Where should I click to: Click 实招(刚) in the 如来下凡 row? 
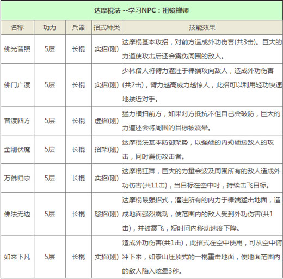click(107, 257)
